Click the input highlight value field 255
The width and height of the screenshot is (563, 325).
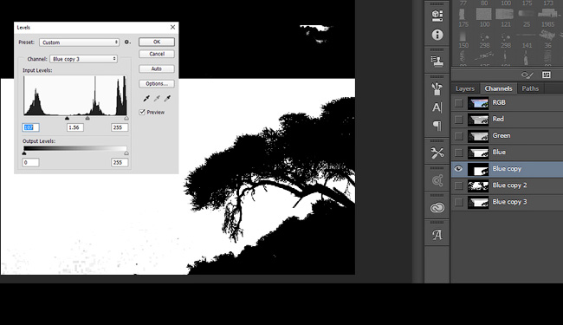120,127
